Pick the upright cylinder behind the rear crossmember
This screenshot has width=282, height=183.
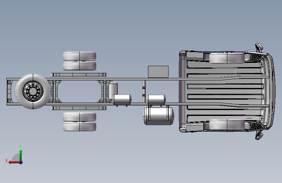(x=113, y=90)
